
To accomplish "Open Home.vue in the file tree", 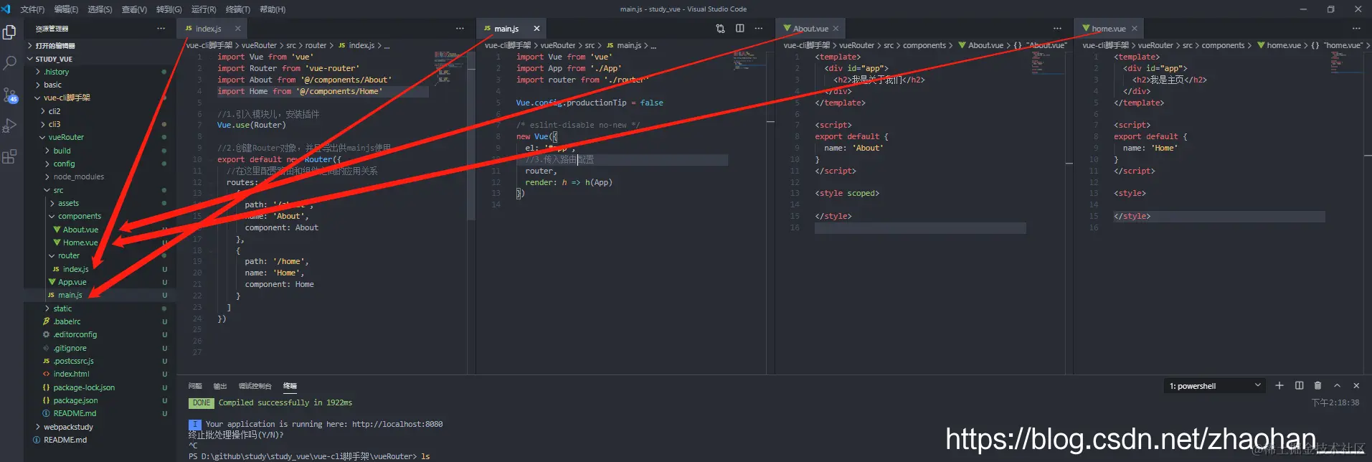I will coord(100,242).
